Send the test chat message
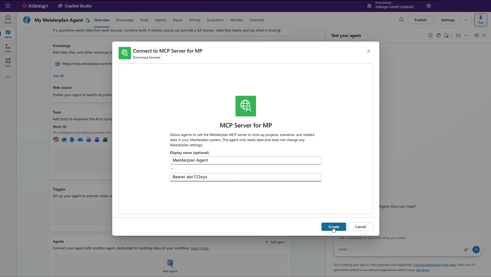This screenshot has width=491, height=277. pyautogui.click(x=476, y=250)
